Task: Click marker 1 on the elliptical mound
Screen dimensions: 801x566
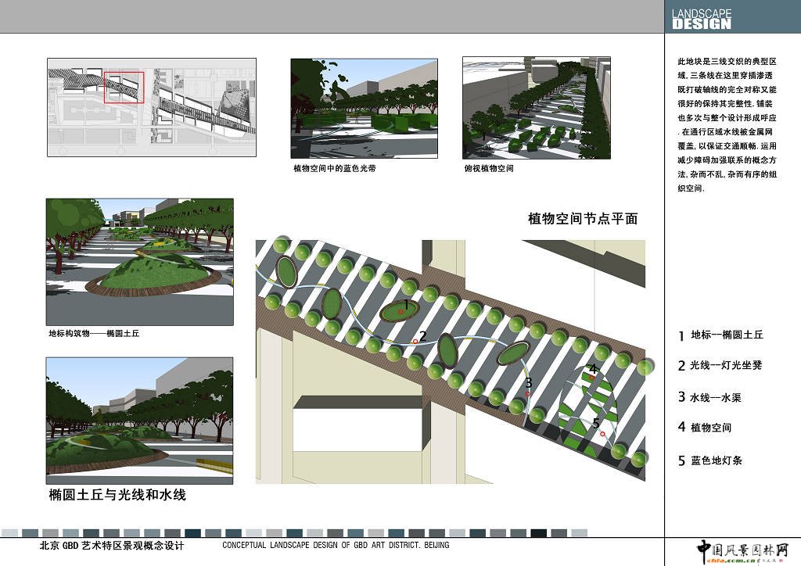Action: 400,311
